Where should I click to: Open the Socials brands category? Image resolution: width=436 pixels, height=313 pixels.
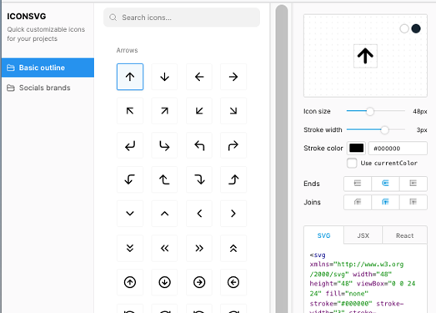coord(48,88)
